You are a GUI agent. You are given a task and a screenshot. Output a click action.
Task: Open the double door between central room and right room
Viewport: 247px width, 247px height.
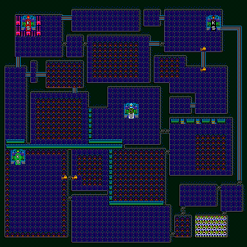(165, 131)
